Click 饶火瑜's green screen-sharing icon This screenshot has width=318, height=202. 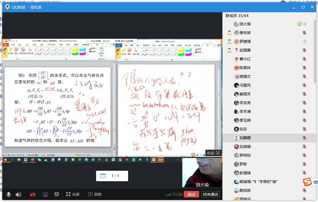tap(299, 23)
